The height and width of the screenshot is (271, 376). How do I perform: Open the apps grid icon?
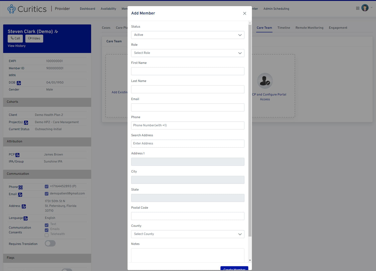coord(358,8)
